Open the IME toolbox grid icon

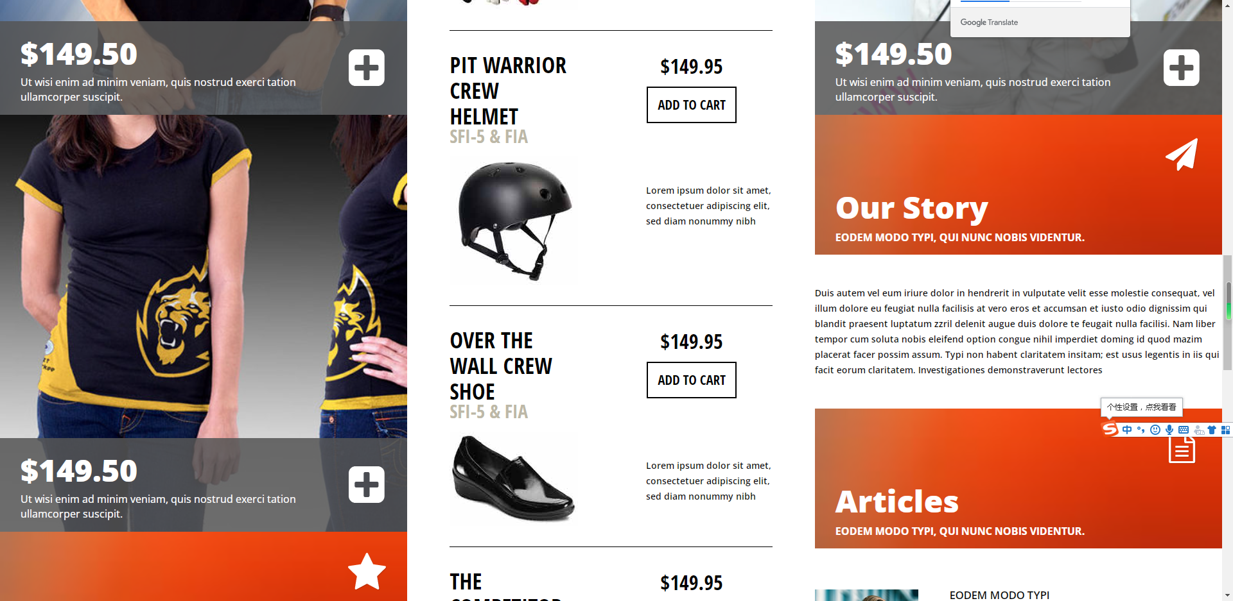coord(1225,430)
